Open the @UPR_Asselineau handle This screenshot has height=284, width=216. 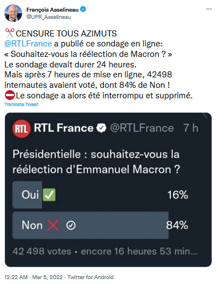tap(49, 17)
